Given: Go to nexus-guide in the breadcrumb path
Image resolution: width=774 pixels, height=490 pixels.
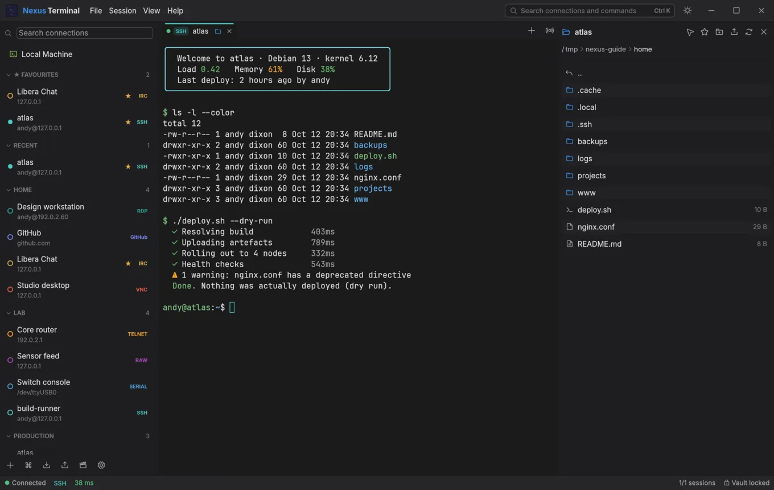Looking at the screenshot, I should [606, 49].
